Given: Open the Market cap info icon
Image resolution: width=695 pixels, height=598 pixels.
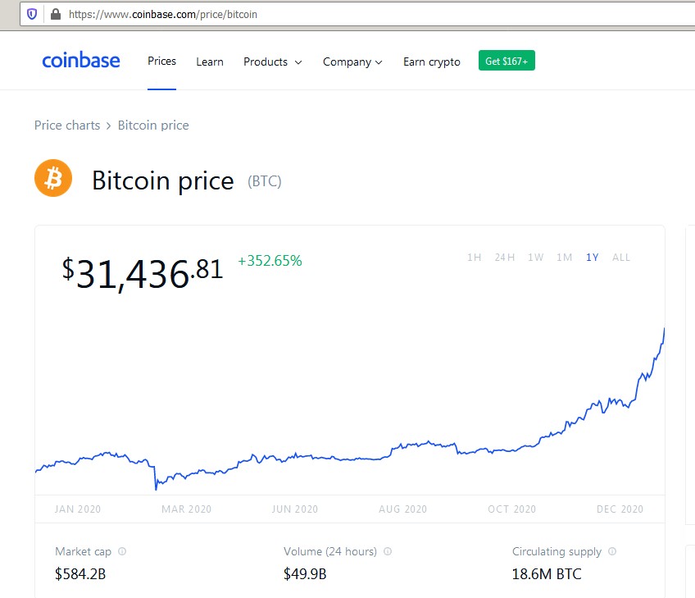Looking at the screenshot, I should click(122, 551).
